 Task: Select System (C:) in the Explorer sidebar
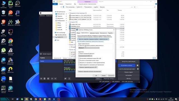(x=60, y=37)
